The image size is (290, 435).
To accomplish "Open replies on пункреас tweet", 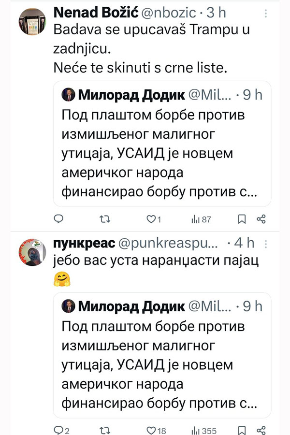I will pos(58,430).
